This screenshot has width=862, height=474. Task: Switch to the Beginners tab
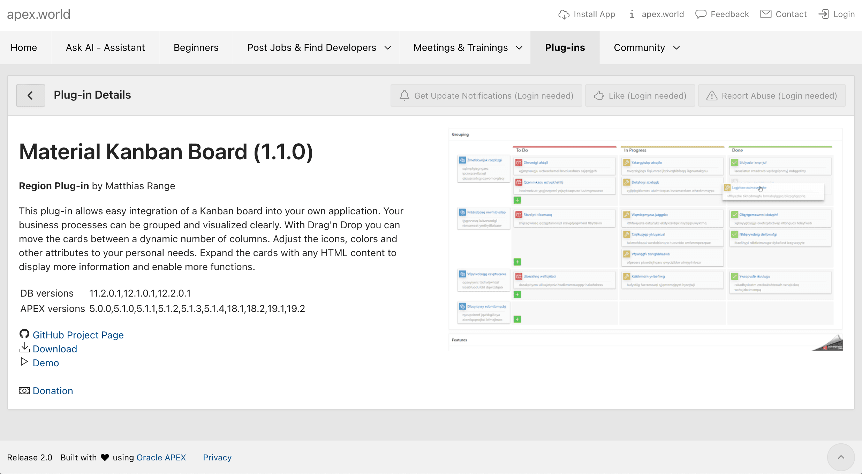point(196,47)
